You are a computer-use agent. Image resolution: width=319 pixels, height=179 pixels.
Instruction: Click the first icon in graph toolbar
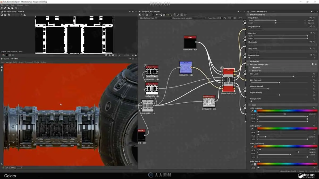(140, 15)
